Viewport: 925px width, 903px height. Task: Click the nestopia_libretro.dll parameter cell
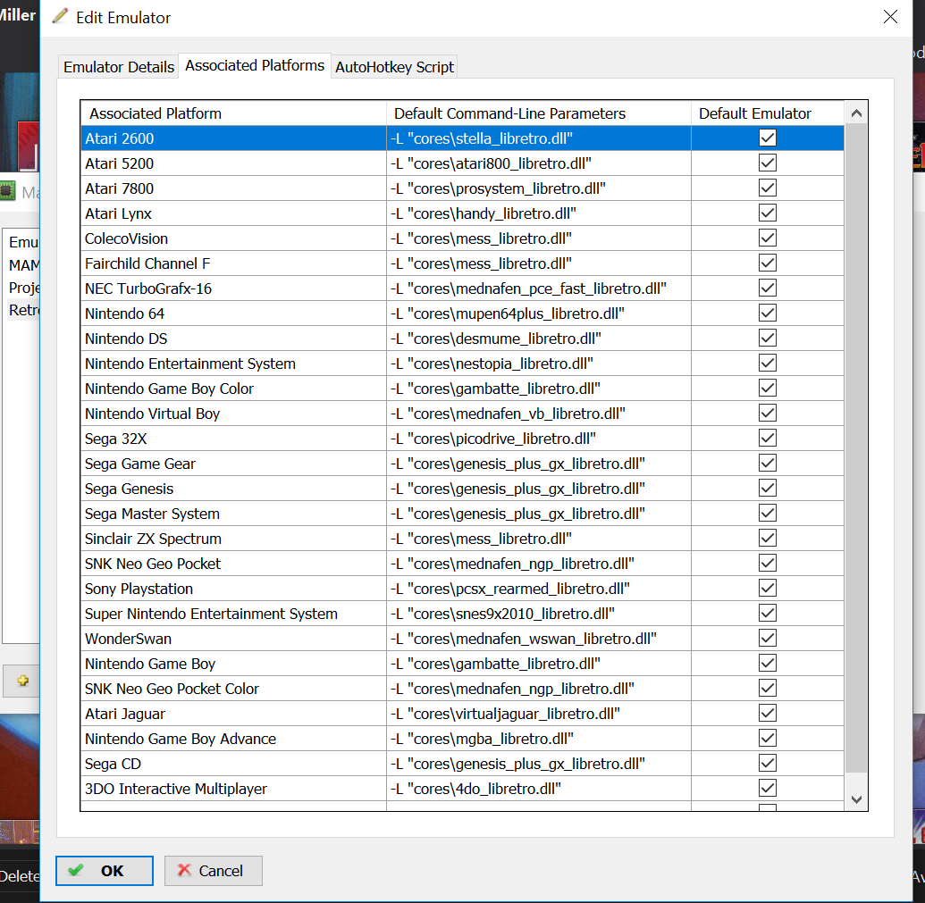pos(539,364)
